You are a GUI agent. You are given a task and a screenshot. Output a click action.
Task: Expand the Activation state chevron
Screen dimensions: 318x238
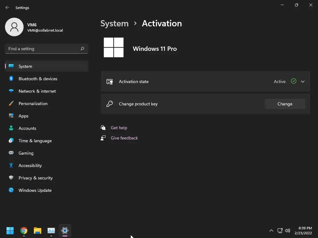click(x=303, y=82)
